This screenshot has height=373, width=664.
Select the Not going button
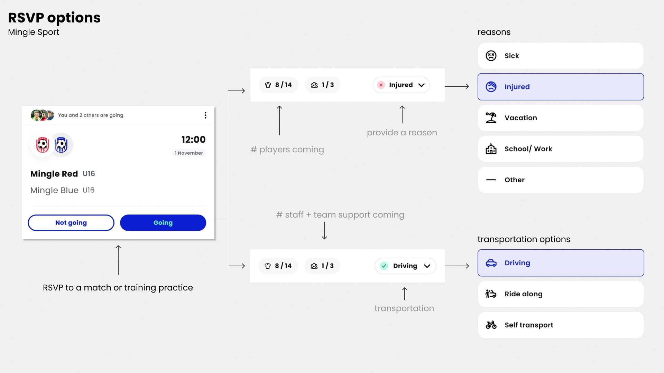71,223
